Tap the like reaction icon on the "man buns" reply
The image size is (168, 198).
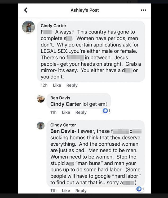pos(139,189)
